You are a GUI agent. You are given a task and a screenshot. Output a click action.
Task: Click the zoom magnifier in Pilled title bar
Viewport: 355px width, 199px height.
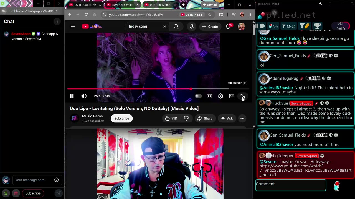321,4
